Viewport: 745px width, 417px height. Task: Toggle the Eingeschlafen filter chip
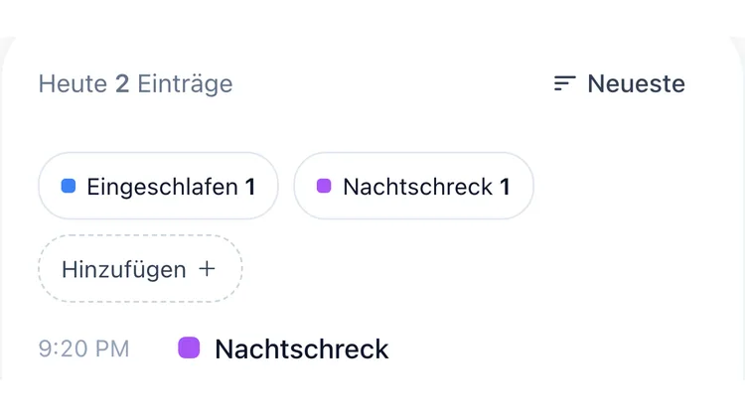[158, 186]
